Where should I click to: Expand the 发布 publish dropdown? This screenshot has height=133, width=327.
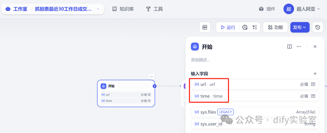point(300,27)
